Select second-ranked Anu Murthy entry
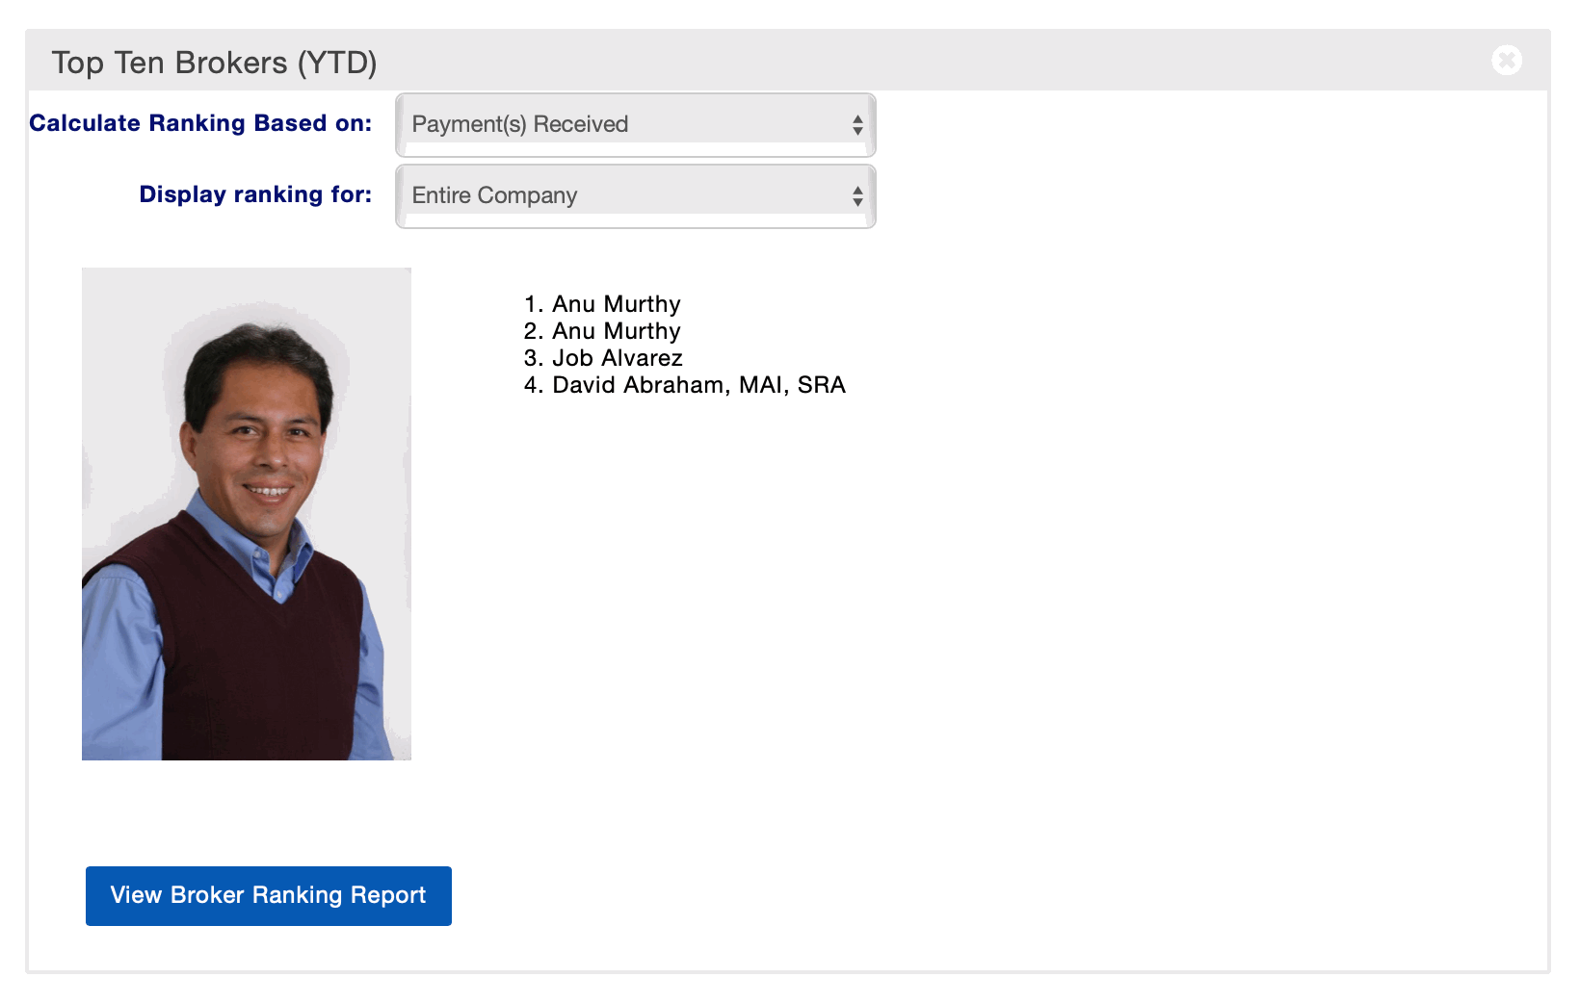Viewport: 1580px width, 1003px height. (x=616, y=331)
